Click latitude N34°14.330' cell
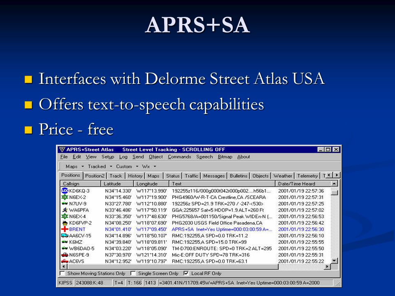Screen dimensions: 395x296 click(118, 191)
